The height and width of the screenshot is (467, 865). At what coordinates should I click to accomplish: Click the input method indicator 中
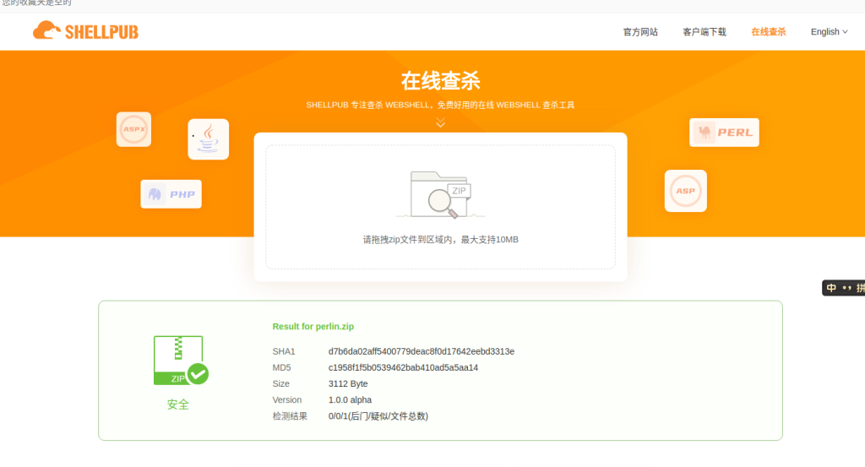(831, 288)
